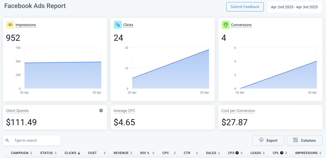Click the Submit Feedback button
Screen dimensions: 326x158
pyautogui.click(x=245, y=7)
